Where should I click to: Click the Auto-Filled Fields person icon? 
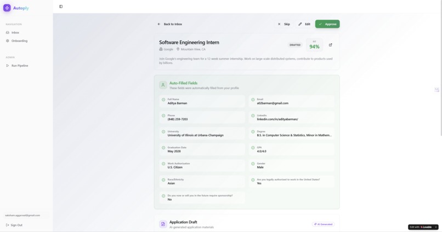pyautogui.click(x=163, y=85)
